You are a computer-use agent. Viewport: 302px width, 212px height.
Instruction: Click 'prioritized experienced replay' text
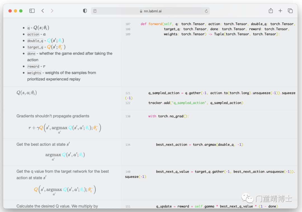[x=54, y=79]
